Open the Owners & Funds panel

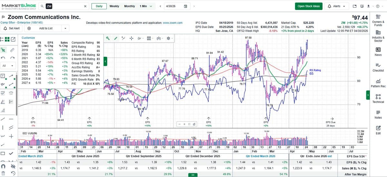pos(378,20)
